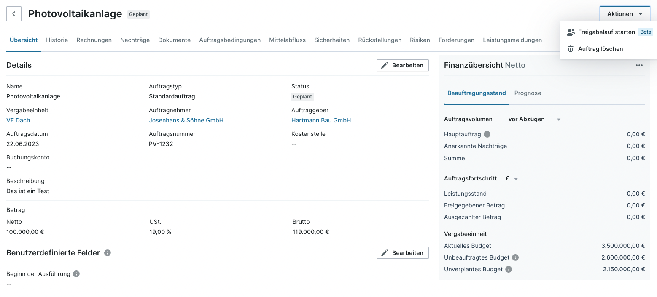The image size is (657, 297).
Task: Open the Aktionen dropdown button
Action: click(x=625, y=14)
